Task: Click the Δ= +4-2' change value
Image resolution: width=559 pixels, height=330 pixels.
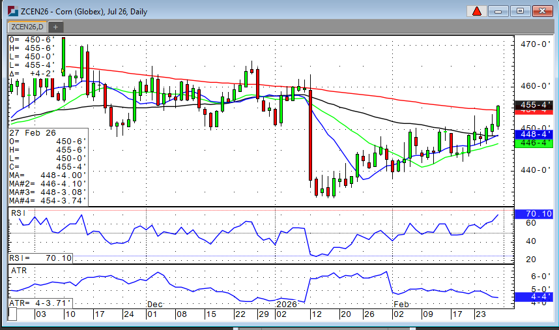Action: tap(32, 74)
